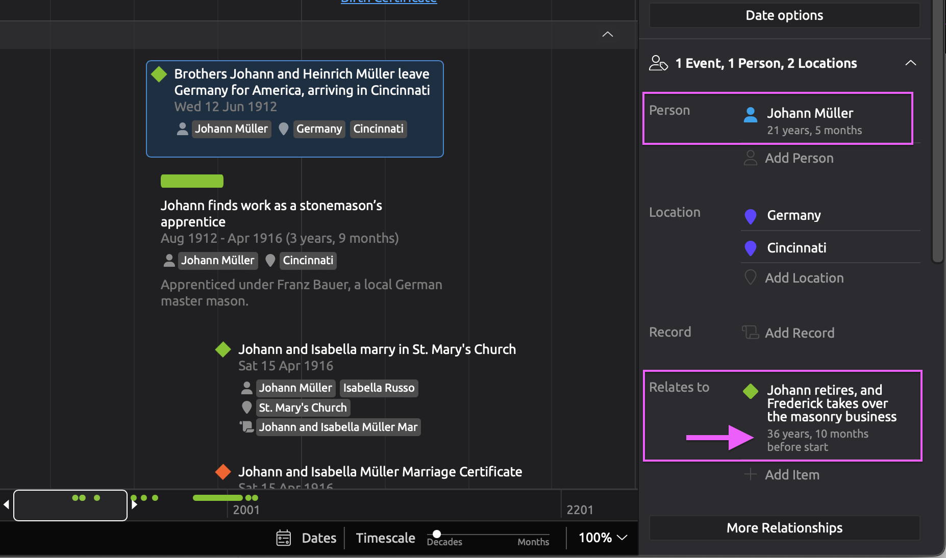Select the St. Mary's Church location tag
Screen dimensions: 946x558
[x=303, y=408]
